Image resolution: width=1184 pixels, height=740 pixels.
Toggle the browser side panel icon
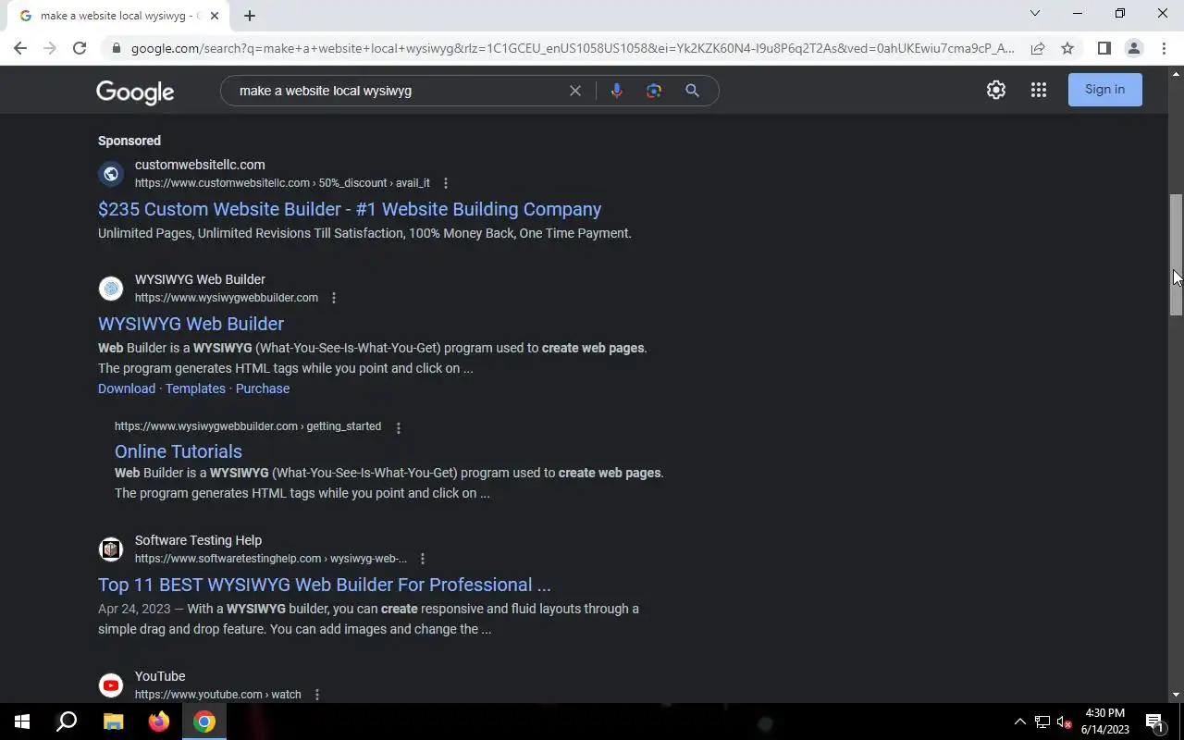[x=1104, y=48]
